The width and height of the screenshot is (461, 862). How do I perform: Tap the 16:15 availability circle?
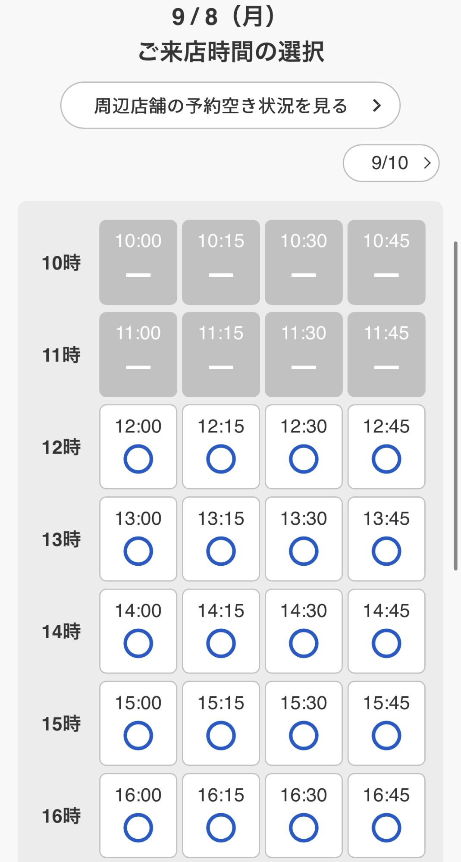221,828
